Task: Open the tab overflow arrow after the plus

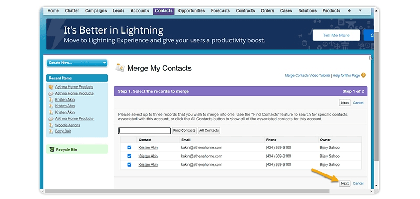Action: (x=360, y=10)
